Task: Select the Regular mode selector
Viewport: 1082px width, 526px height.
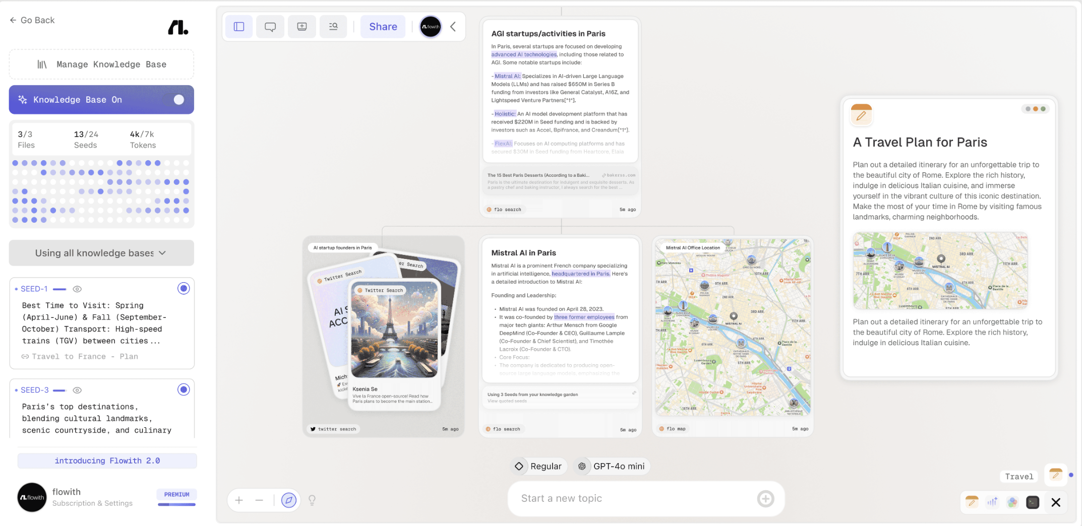Action: pos(538,467)
